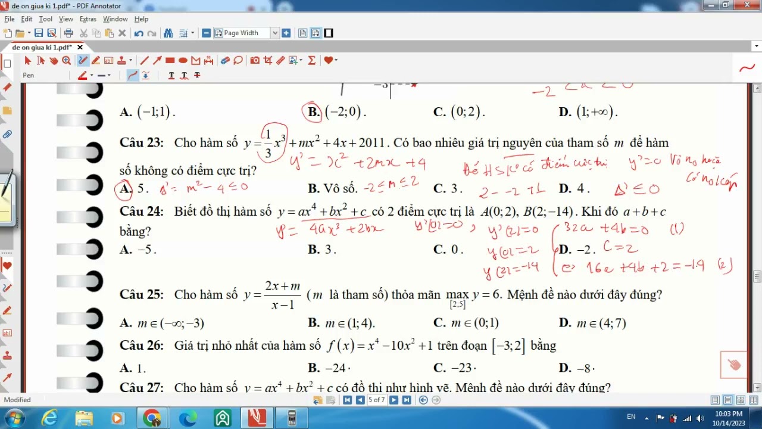Click the page number field 5 of 7
Image resolution: width=762 pixels, height=429 pixels.
coord(377,400)
